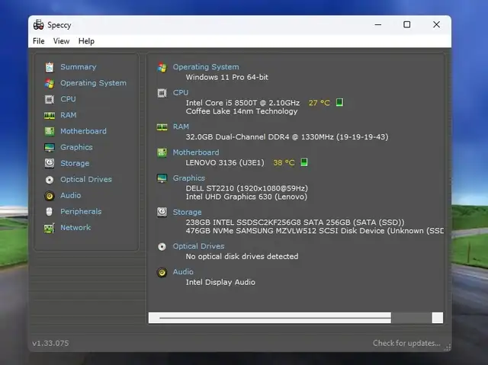Click the green CPU temperature indicator icon
488x365 pixels.
(x=339, y=102)
